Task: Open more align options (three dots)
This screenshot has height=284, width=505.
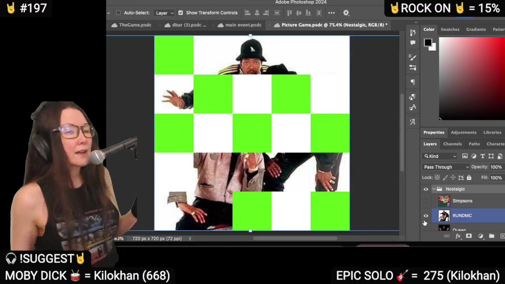Action: (x=331, y=13)
